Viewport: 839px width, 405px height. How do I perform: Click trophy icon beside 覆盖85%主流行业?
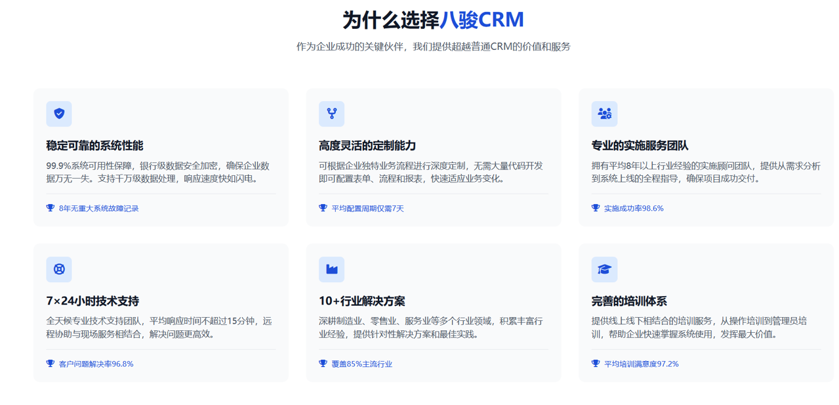coord(323,364)
